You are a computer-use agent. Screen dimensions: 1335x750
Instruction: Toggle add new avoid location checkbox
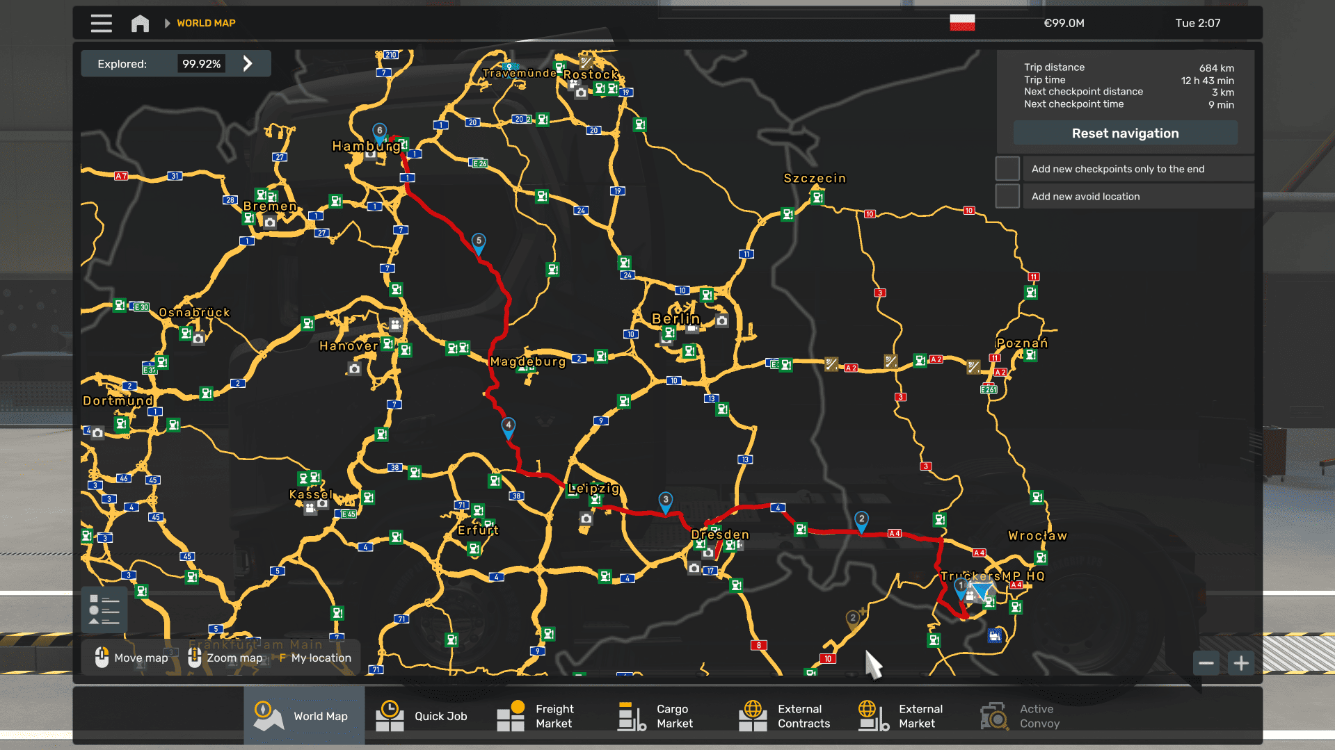coord(1007,196)
